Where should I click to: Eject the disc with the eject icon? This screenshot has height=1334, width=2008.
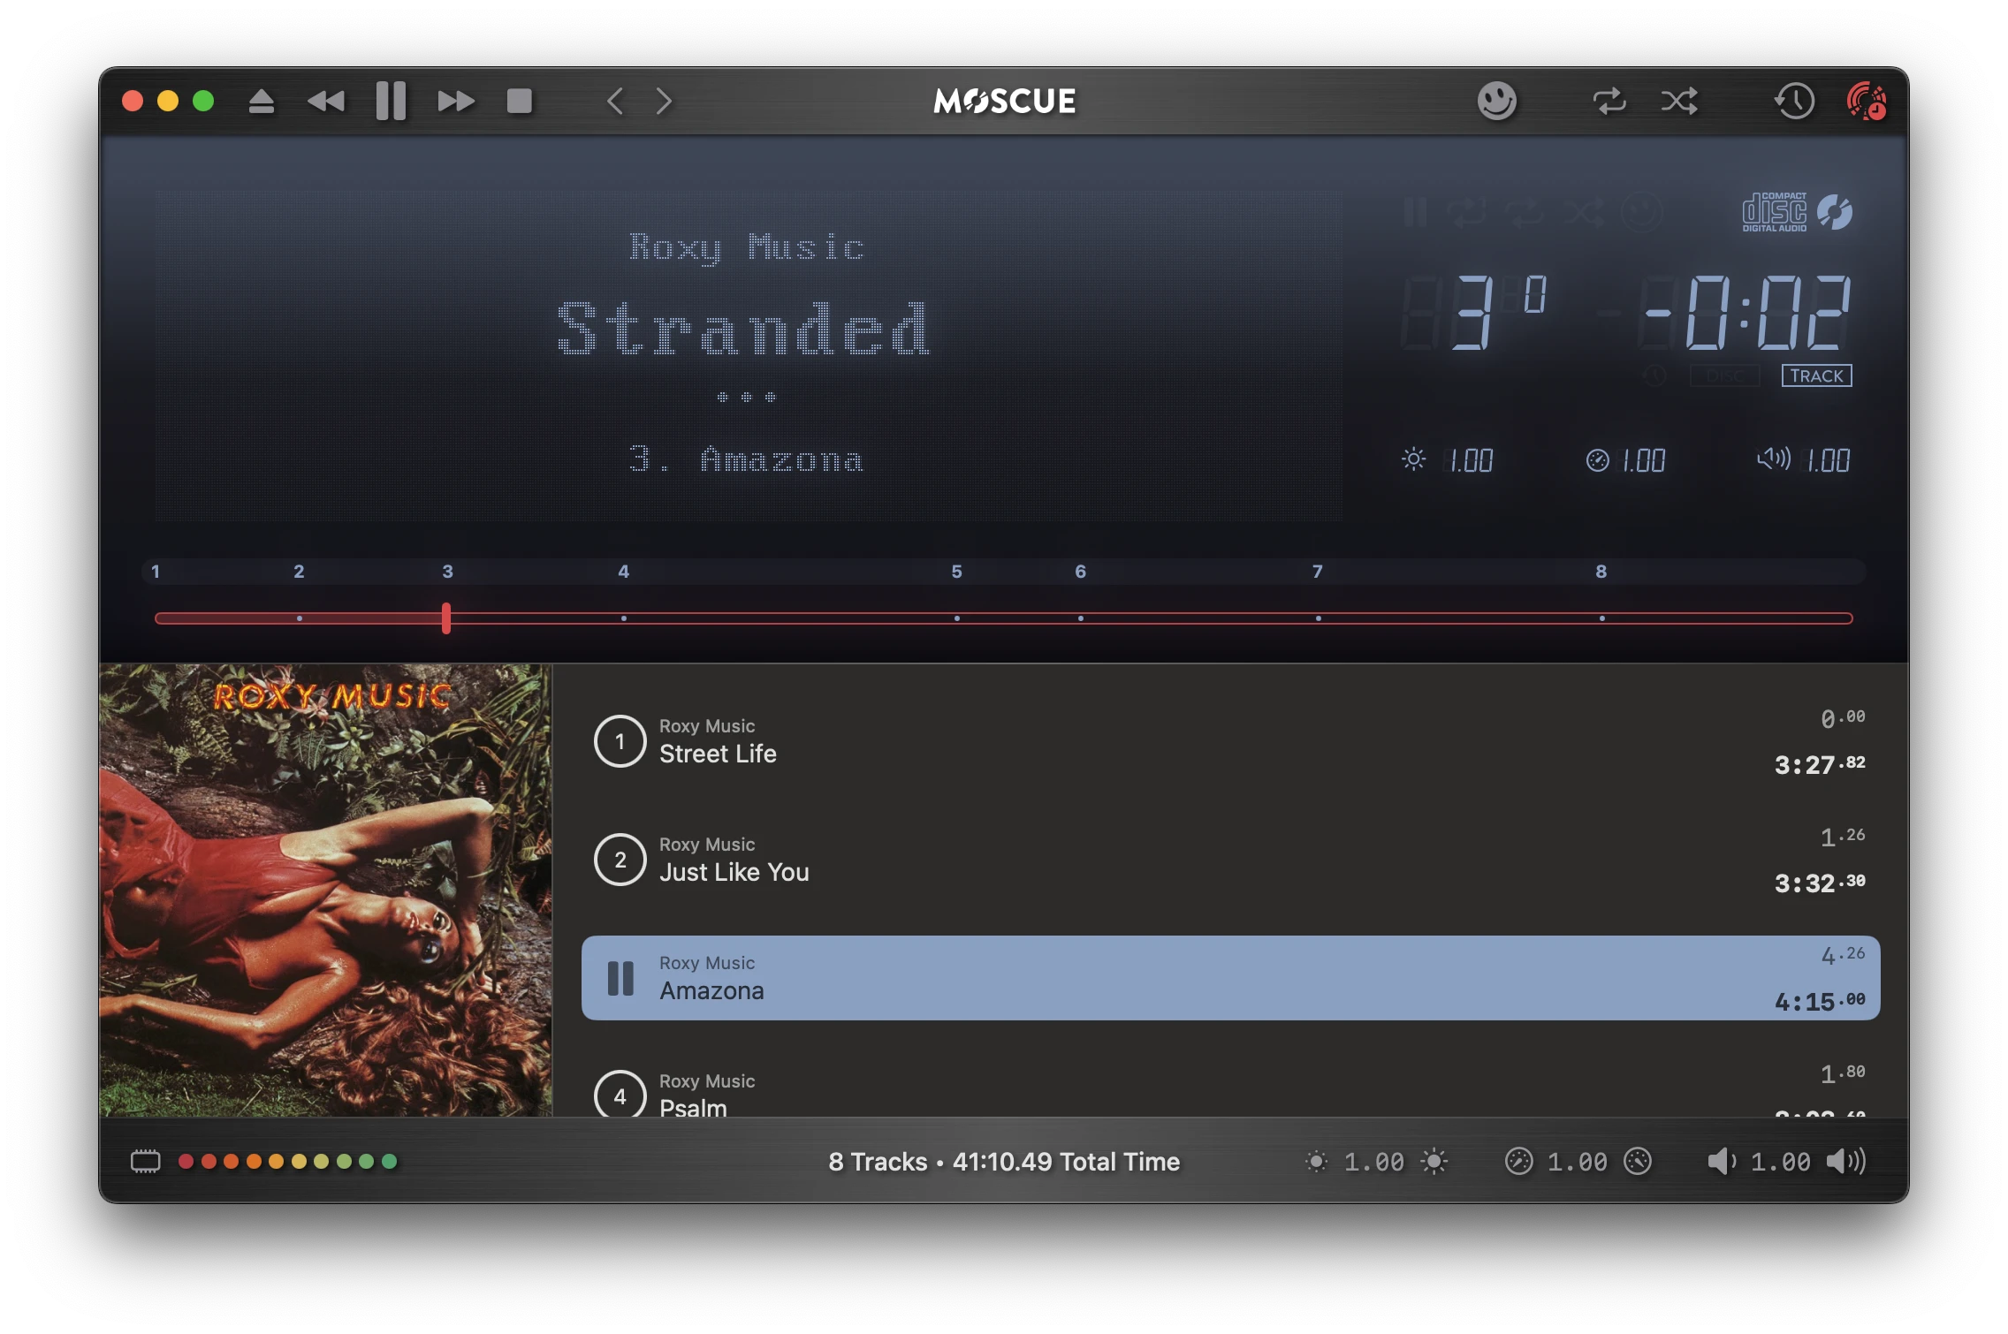(261, 102)
